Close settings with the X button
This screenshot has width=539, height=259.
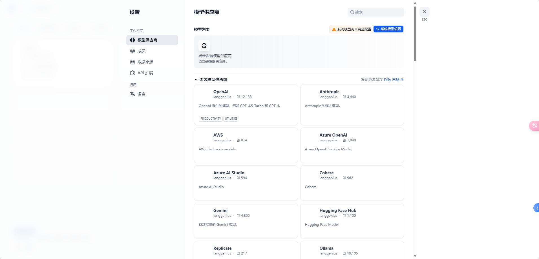coord(425,12)
